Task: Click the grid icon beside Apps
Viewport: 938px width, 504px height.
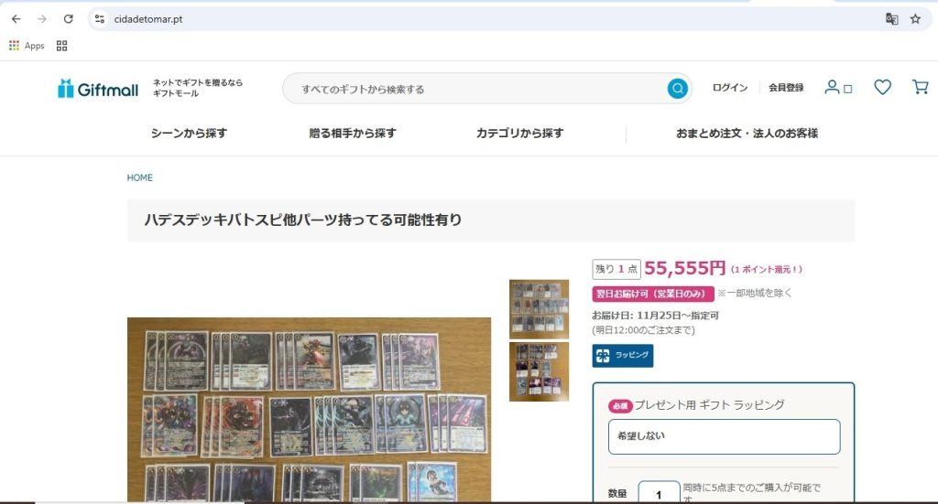Action: click(x=61, y=46)
